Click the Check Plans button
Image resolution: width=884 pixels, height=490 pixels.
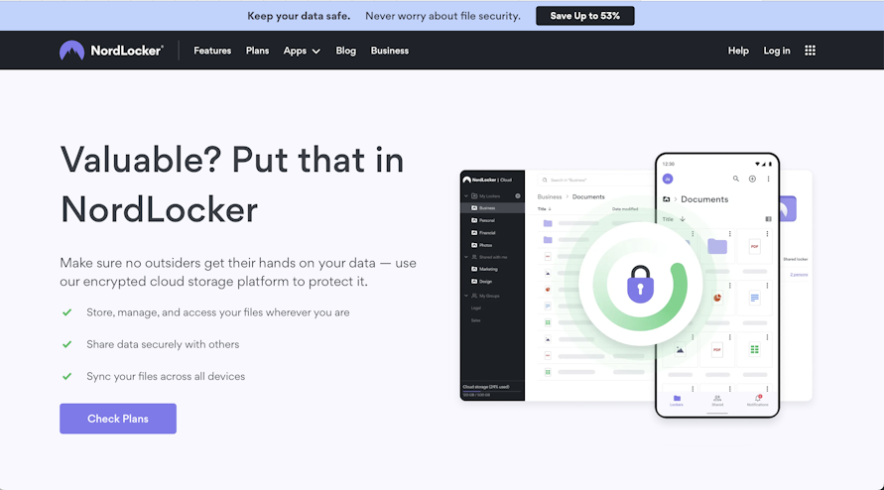[118, 419]
